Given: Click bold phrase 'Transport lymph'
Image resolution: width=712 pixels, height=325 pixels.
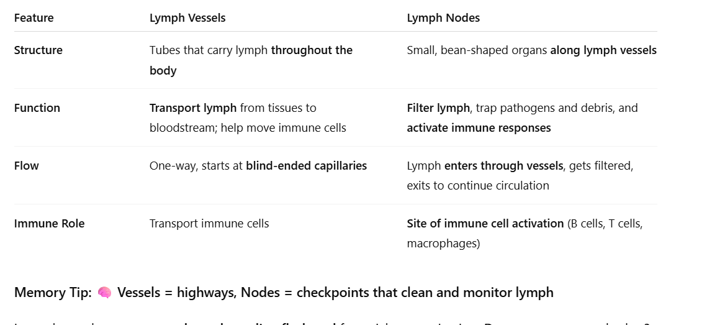Looking at the screenshot, I should 193,108.
